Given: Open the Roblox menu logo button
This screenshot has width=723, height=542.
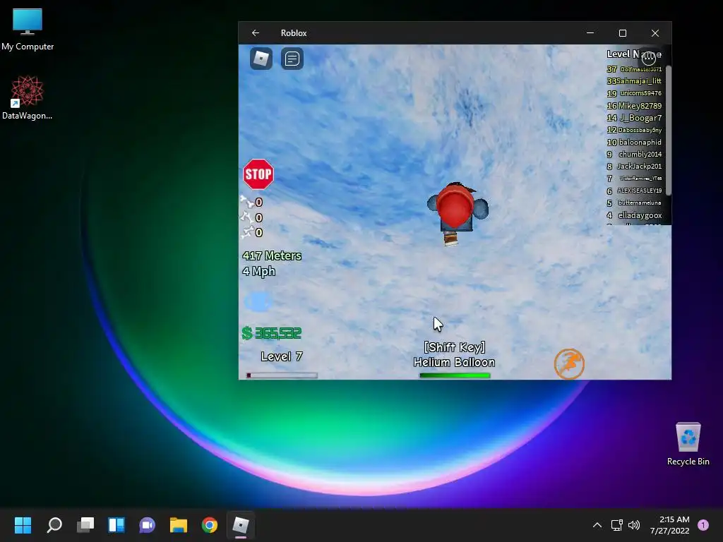Looking at the screenshot, I should click(x=261, y=59).
